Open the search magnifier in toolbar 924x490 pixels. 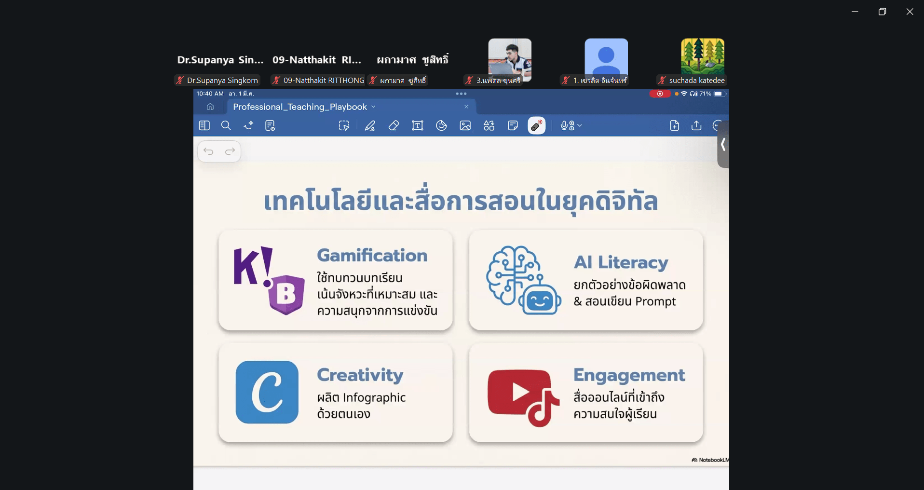tap(226, 126)
